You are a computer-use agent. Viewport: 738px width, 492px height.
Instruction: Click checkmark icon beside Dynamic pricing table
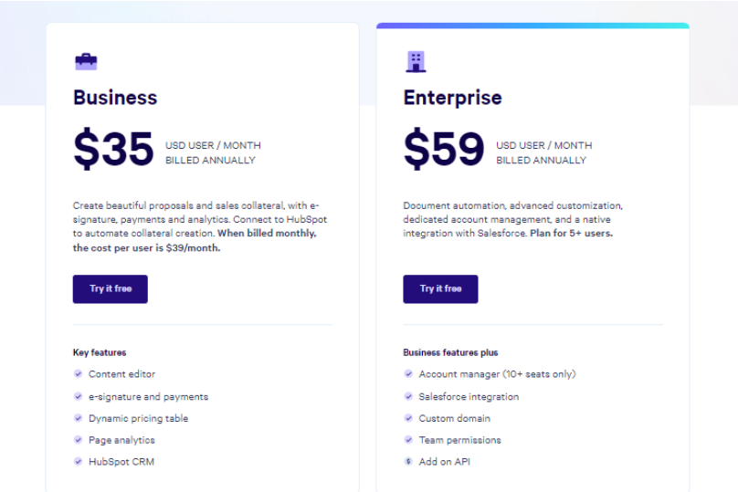click(x=79, y=418)
